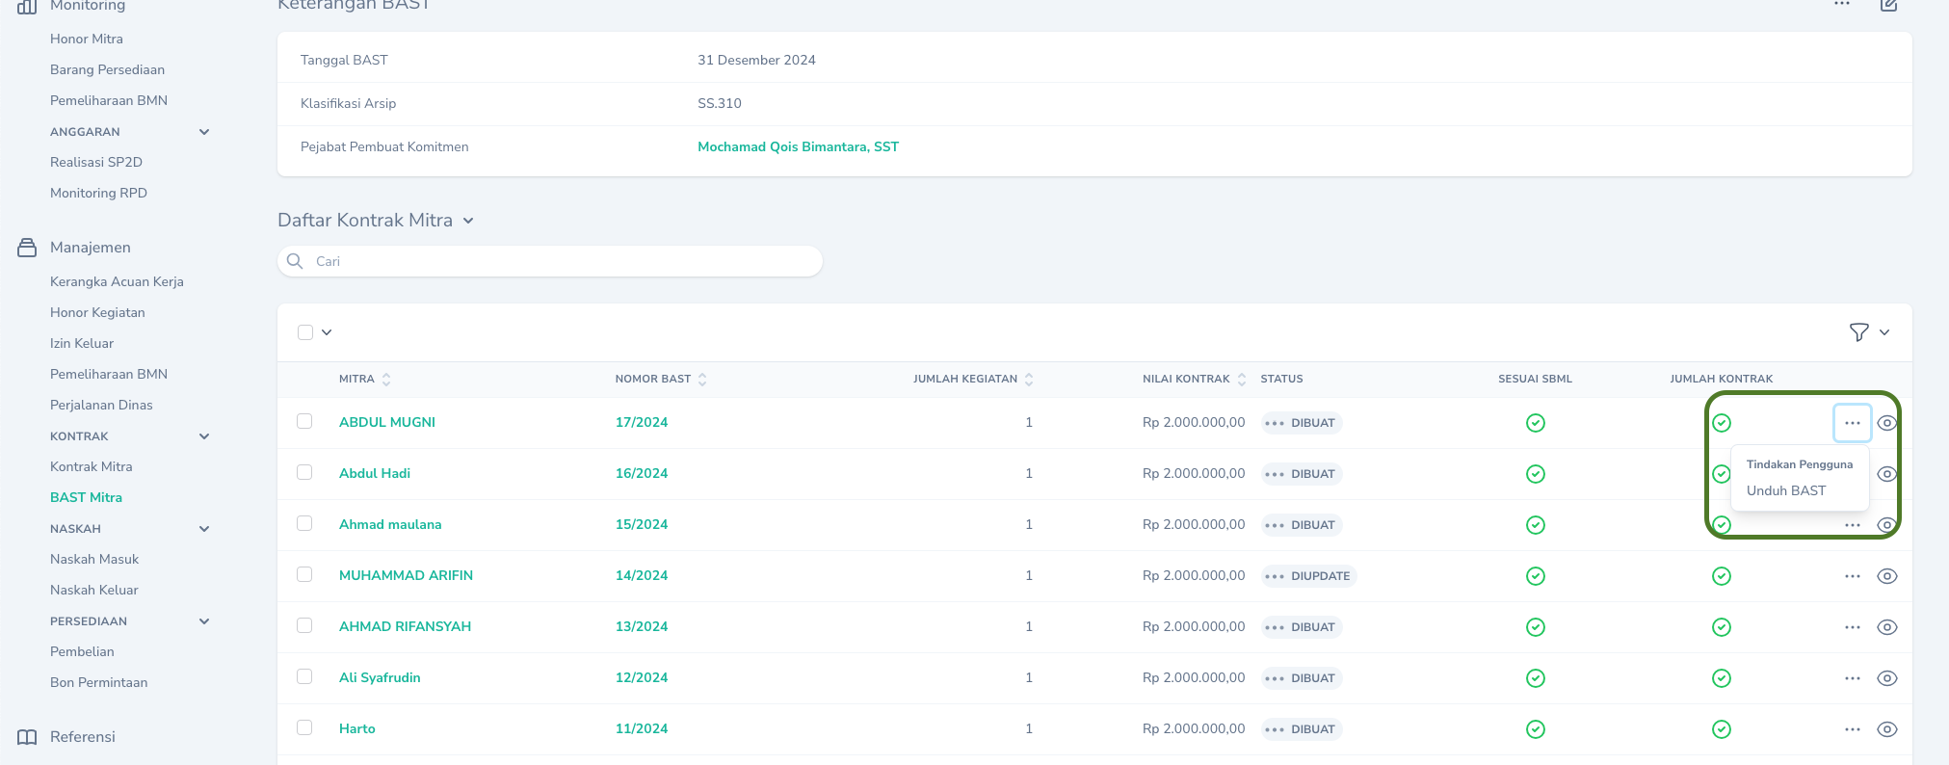Click Sesuai SBML check icon for Abdul Hadi
This screenshot has height=765, width=1949.
click(1536, 474)
